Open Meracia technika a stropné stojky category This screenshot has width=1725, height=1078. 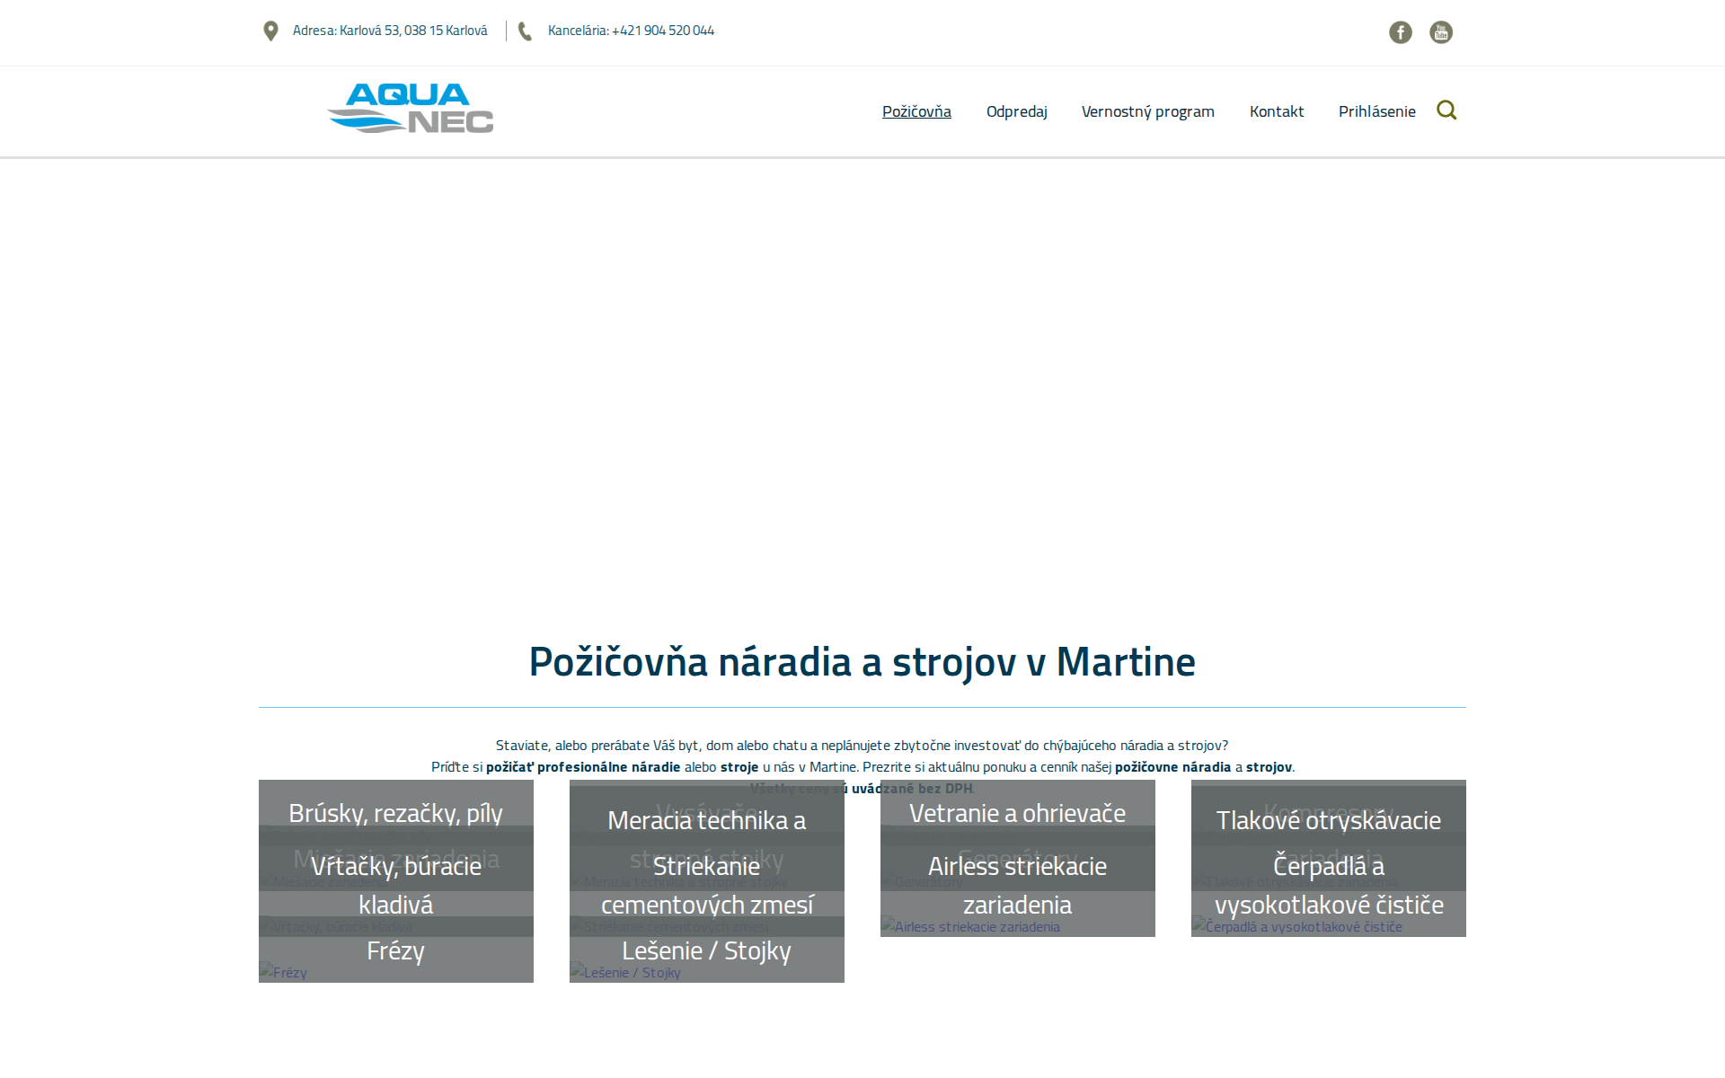[x=706, y=820]
